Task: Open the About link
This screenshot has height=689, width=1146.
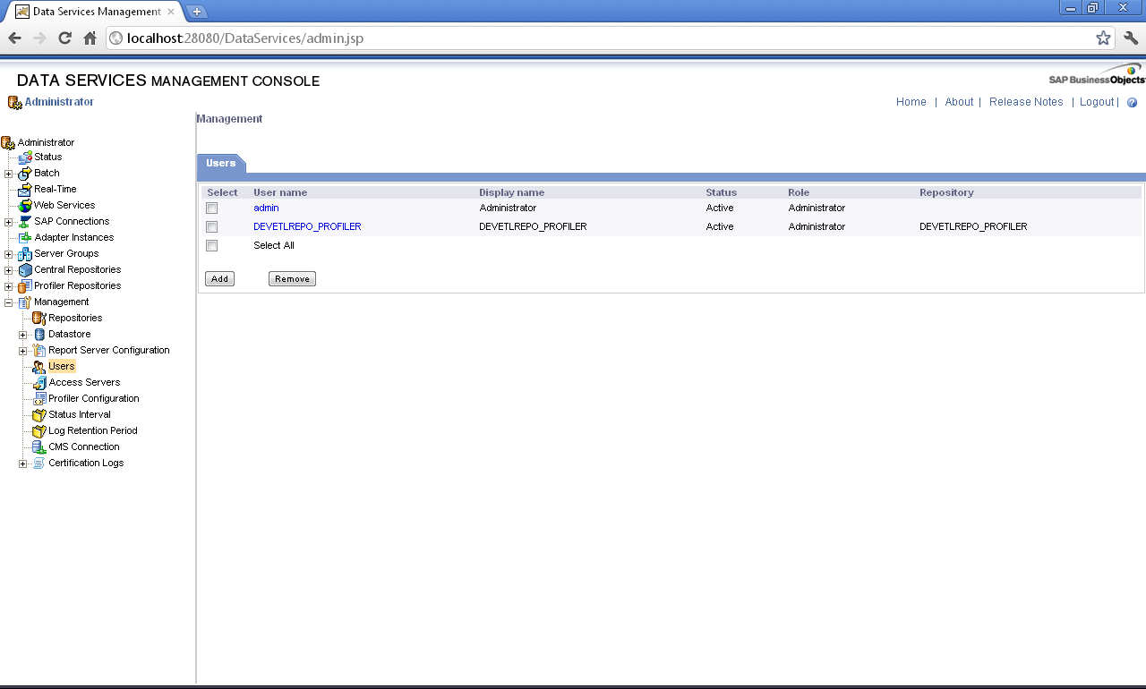Action: 959,102
